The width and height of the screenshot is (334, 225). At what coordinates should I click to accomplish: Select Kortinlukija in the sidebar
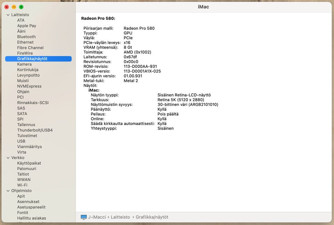[x=28, y=70]
